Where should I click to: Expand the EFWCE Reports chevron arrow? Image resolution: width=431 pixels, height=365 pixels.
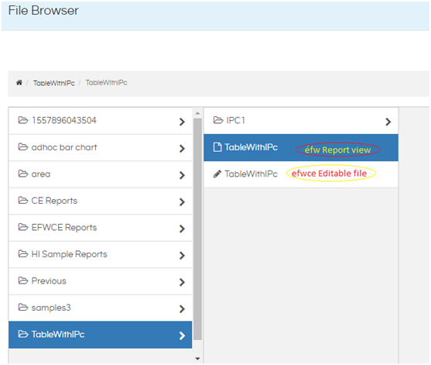182,229
